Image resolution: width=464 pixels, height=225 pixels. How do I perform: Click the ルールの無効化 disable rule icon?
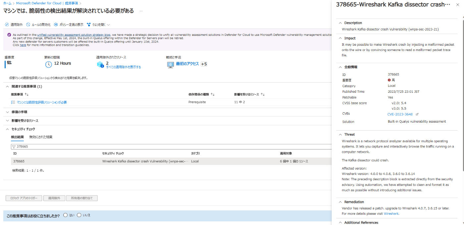coord(28,25)
